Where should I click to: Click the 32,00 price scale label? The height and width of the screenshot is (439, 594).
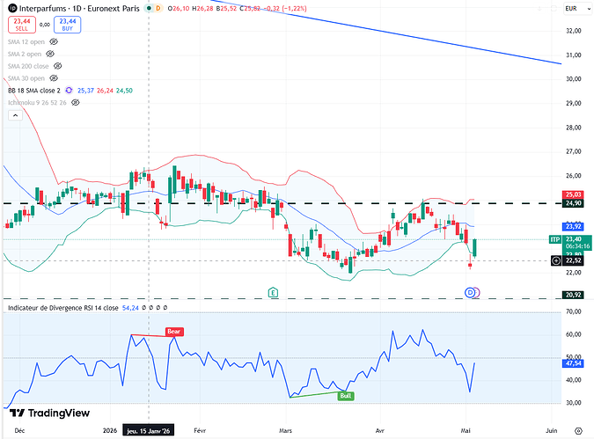573,31
